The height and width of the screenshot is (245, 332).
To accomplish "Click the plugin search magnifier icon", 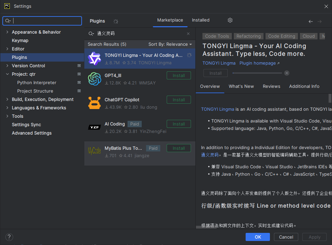I will [x=91, y=34].
